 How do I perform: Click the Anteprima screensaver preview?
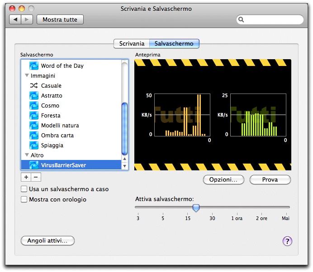coord(213,115)
